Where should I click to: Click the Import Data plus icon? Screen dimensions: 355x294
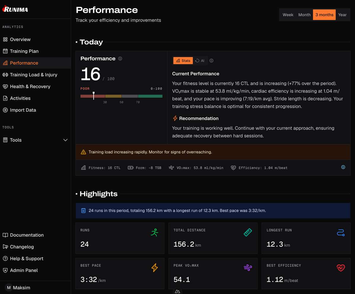[5, 110]
